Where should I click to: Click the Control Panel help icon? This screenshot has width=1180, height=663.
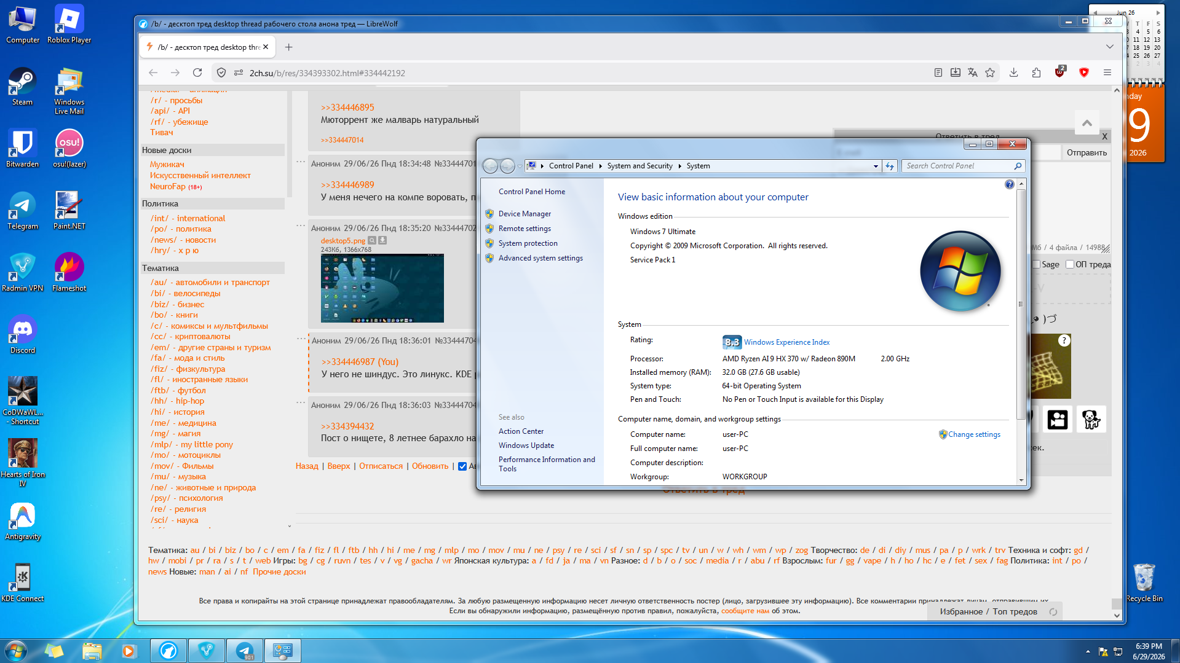tap(1009, 184)
